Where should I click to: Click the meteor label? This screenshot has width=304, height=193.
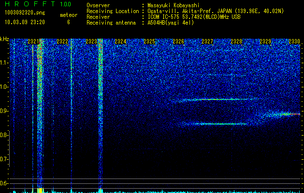pyautogui.click(x=69, y=15)
